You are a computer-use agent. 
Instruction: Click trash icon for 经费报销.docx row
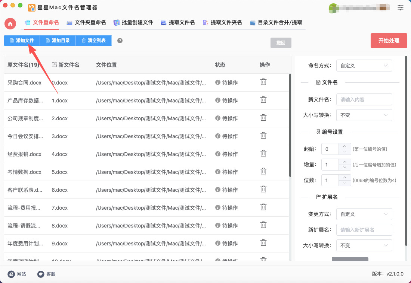pos(263,153)
